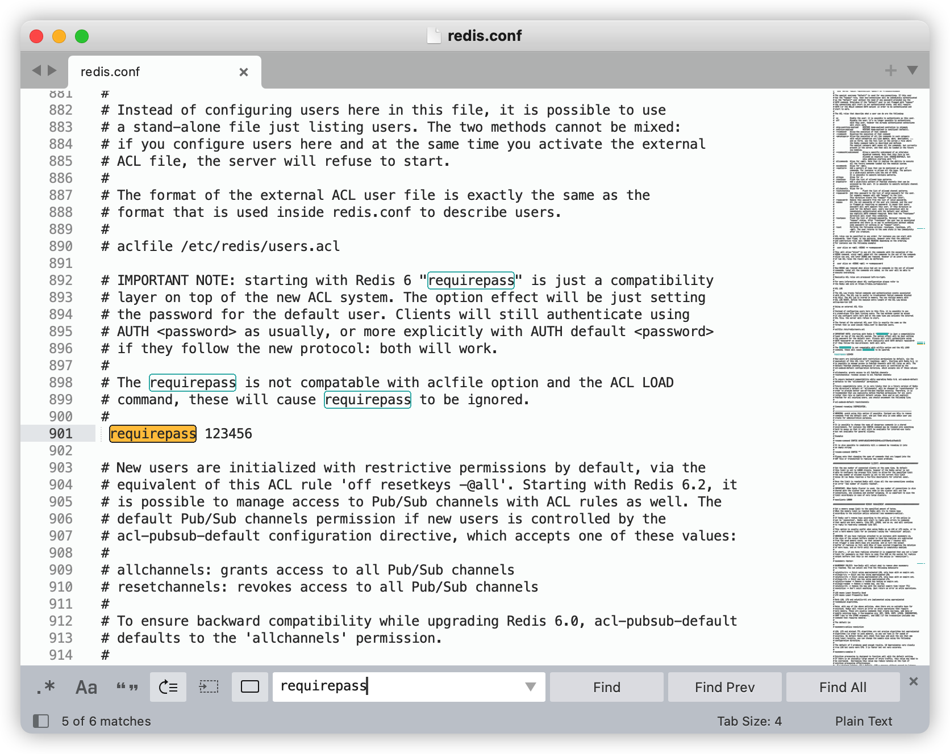Viewport: 950px width, 754px height.
Task: Click 'acl-pubsub-default' on line 907
Action: click(x=189, y=536)
